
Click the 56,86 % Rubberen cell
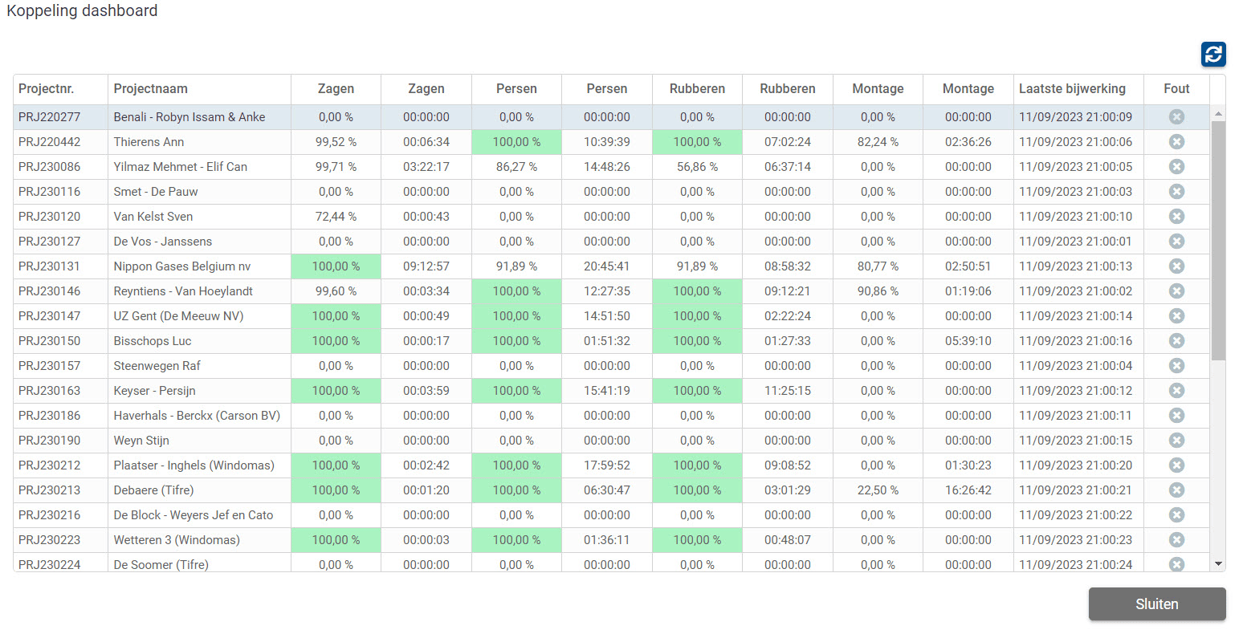pos(697,167)
